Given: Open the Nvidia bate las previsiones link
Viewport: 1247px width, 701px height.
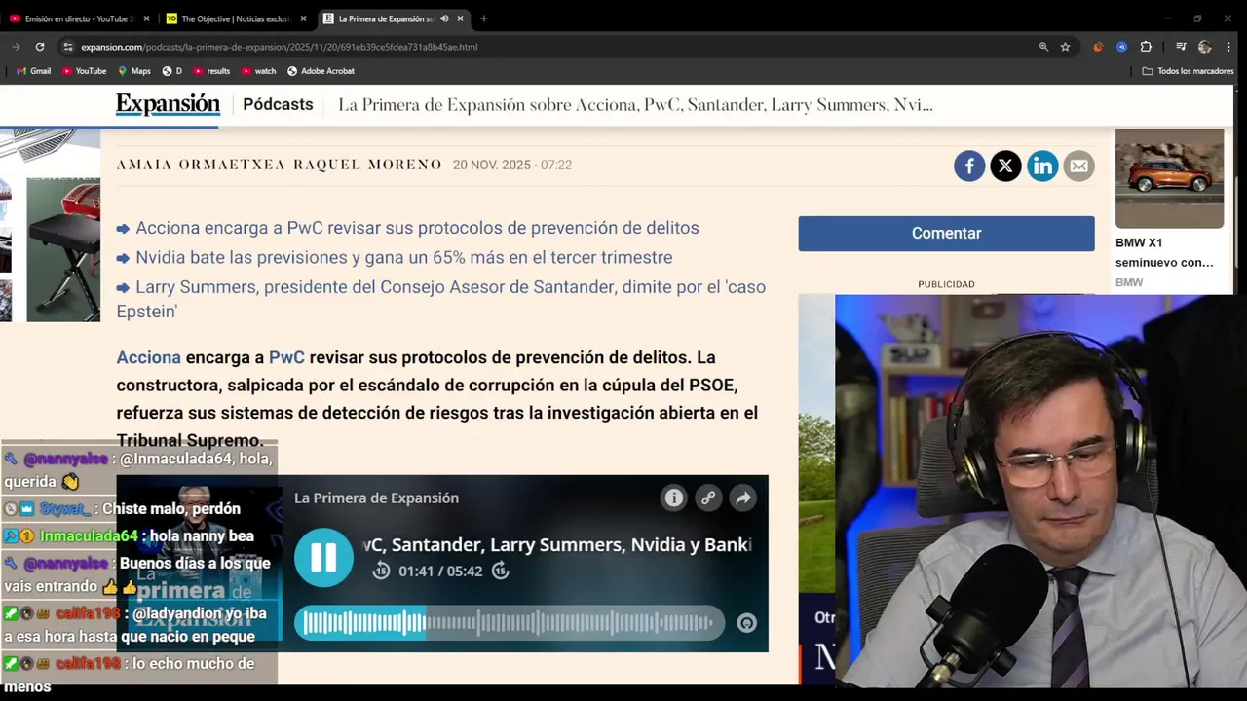Looking at the screenshot, I should 403,258.
